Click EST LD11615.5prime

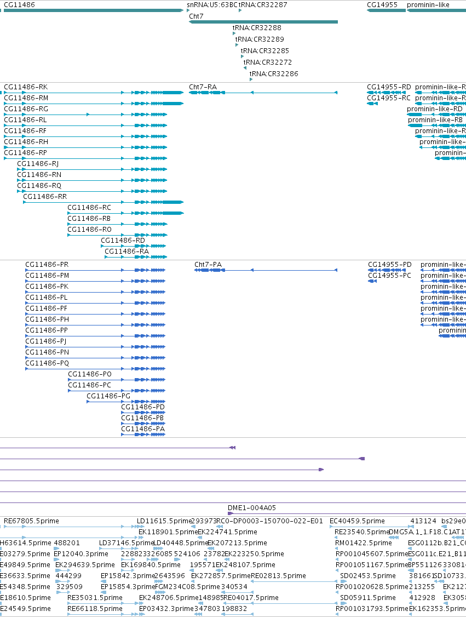[x=164, y=521]
